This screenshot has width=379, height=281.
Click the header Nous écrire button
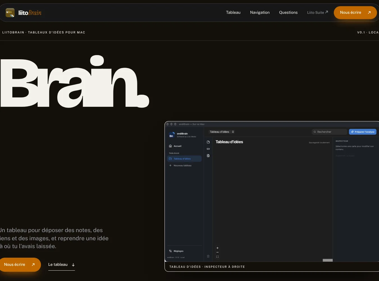tap(355, 13)
